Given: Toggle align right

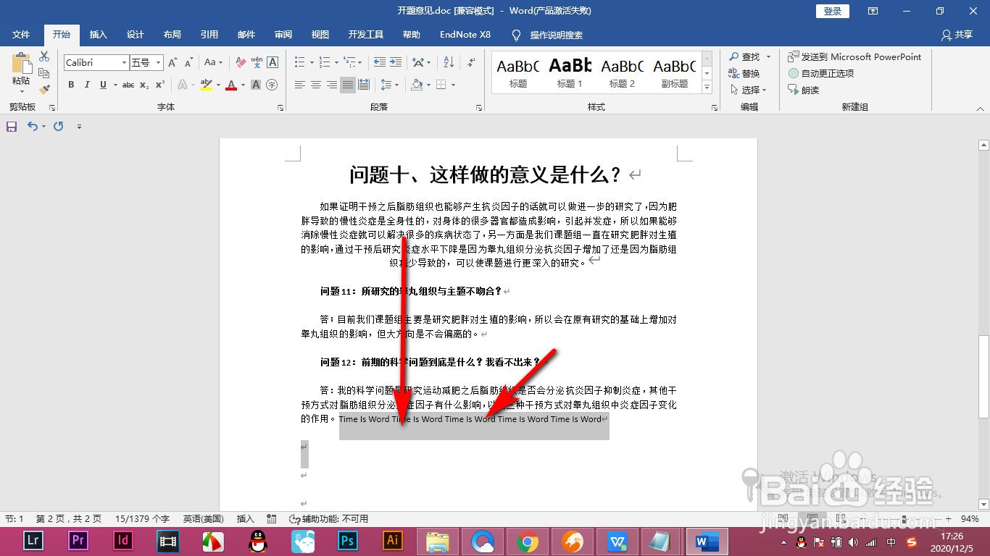Looking at the screenshot, I should (x=332, y=85).
